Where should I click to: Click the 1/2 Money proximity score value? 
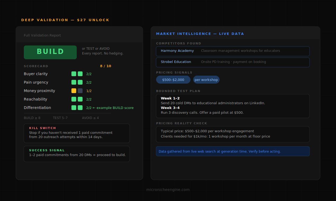[x=89, y=91]
